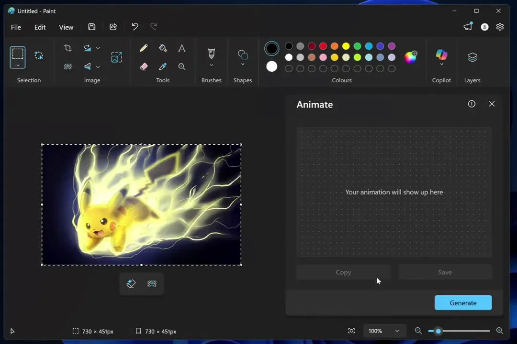Open the Edit colours wheel
517x344 pixels.
coord(411,57)
